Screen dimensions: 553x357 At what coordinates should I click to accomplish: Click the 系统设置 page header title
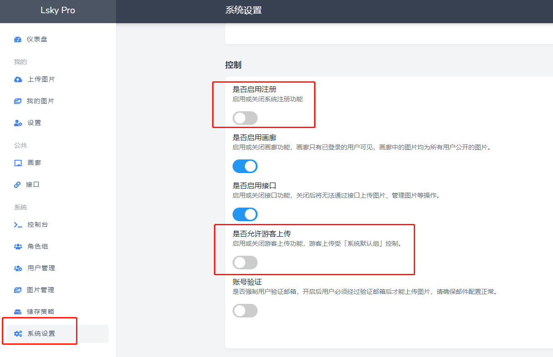[x=244, y=10]
